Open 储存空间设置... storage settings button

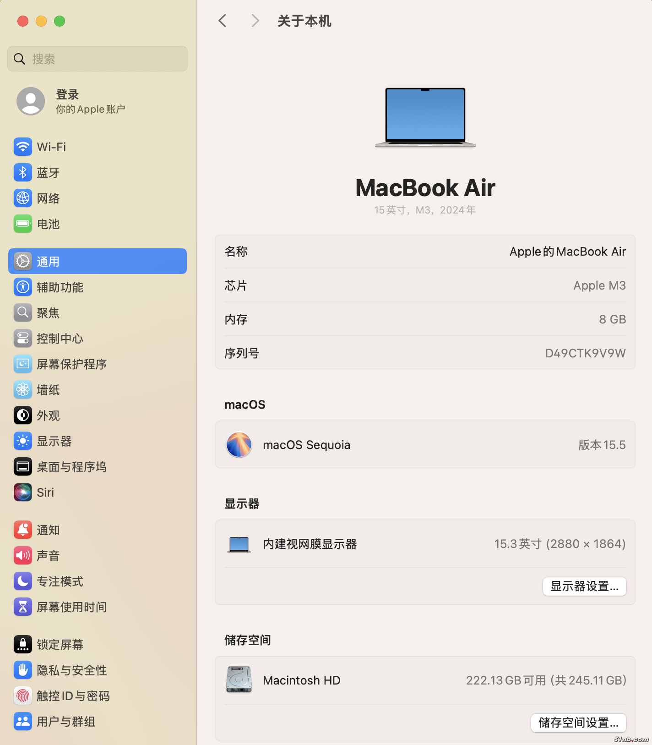(x=579, y=723)
